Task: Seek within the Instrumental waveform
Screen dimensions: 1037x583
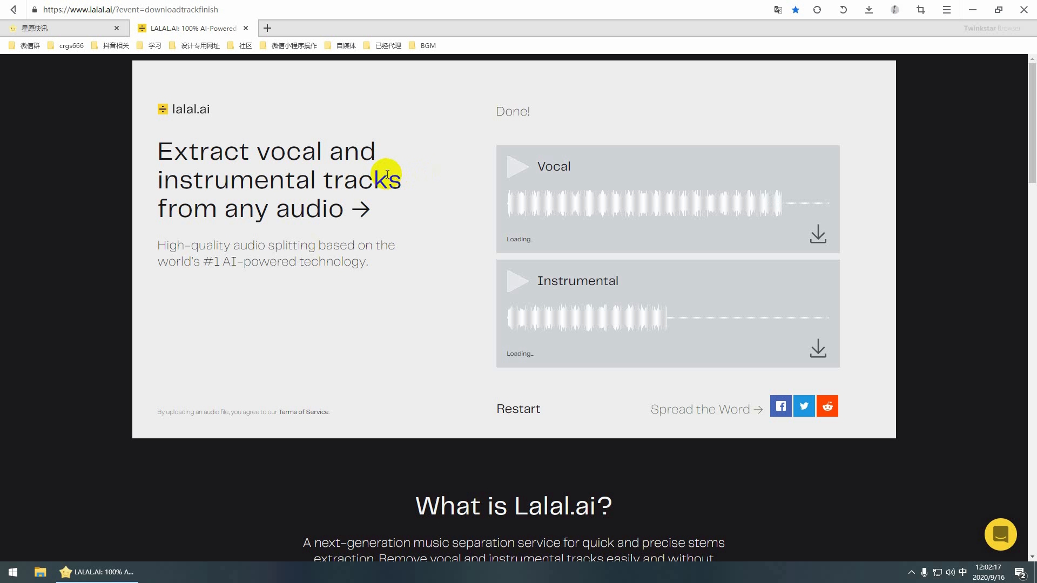Action: tap(668, 318)
